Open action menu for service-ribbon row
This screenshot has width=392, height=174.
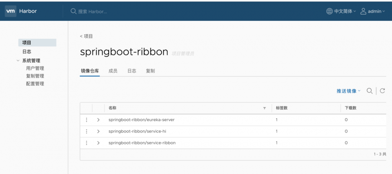click(x=86, y=143)
